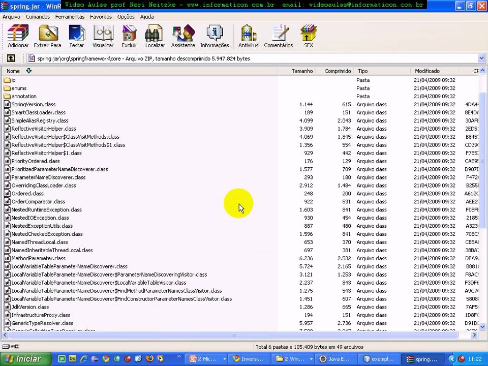This screenshot has width=488, height=366.
Task: Select Ordered.class file icon
Action: coord(7,193)
